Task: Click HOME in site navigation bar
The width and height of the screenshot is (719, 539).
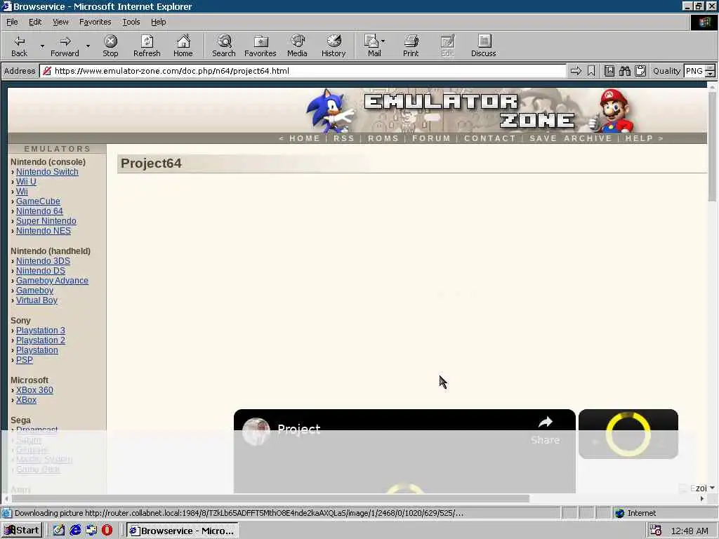Action: tap(305, 138)
